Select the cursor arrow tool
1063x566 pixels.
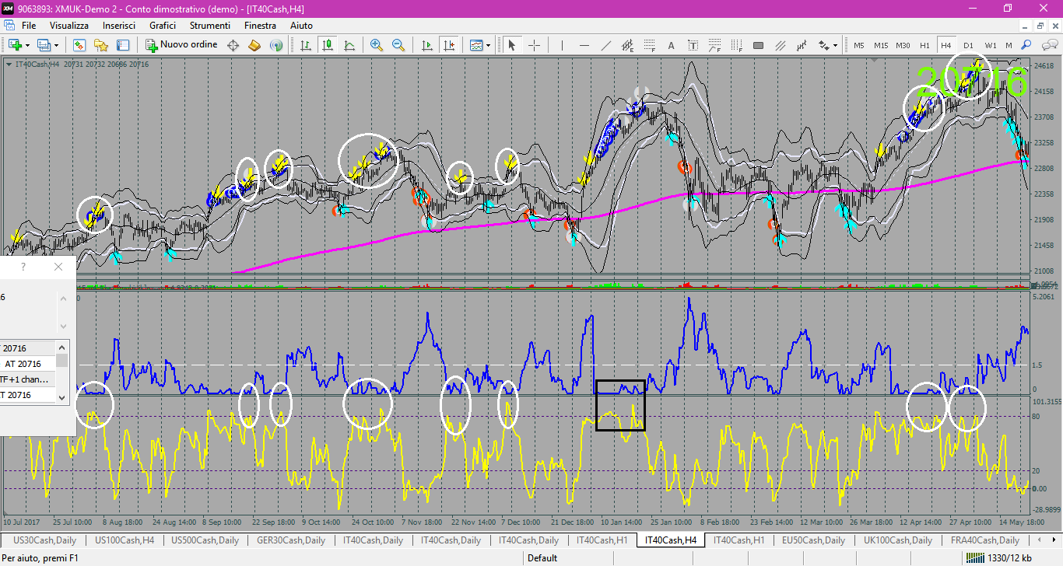pos(511,45)
